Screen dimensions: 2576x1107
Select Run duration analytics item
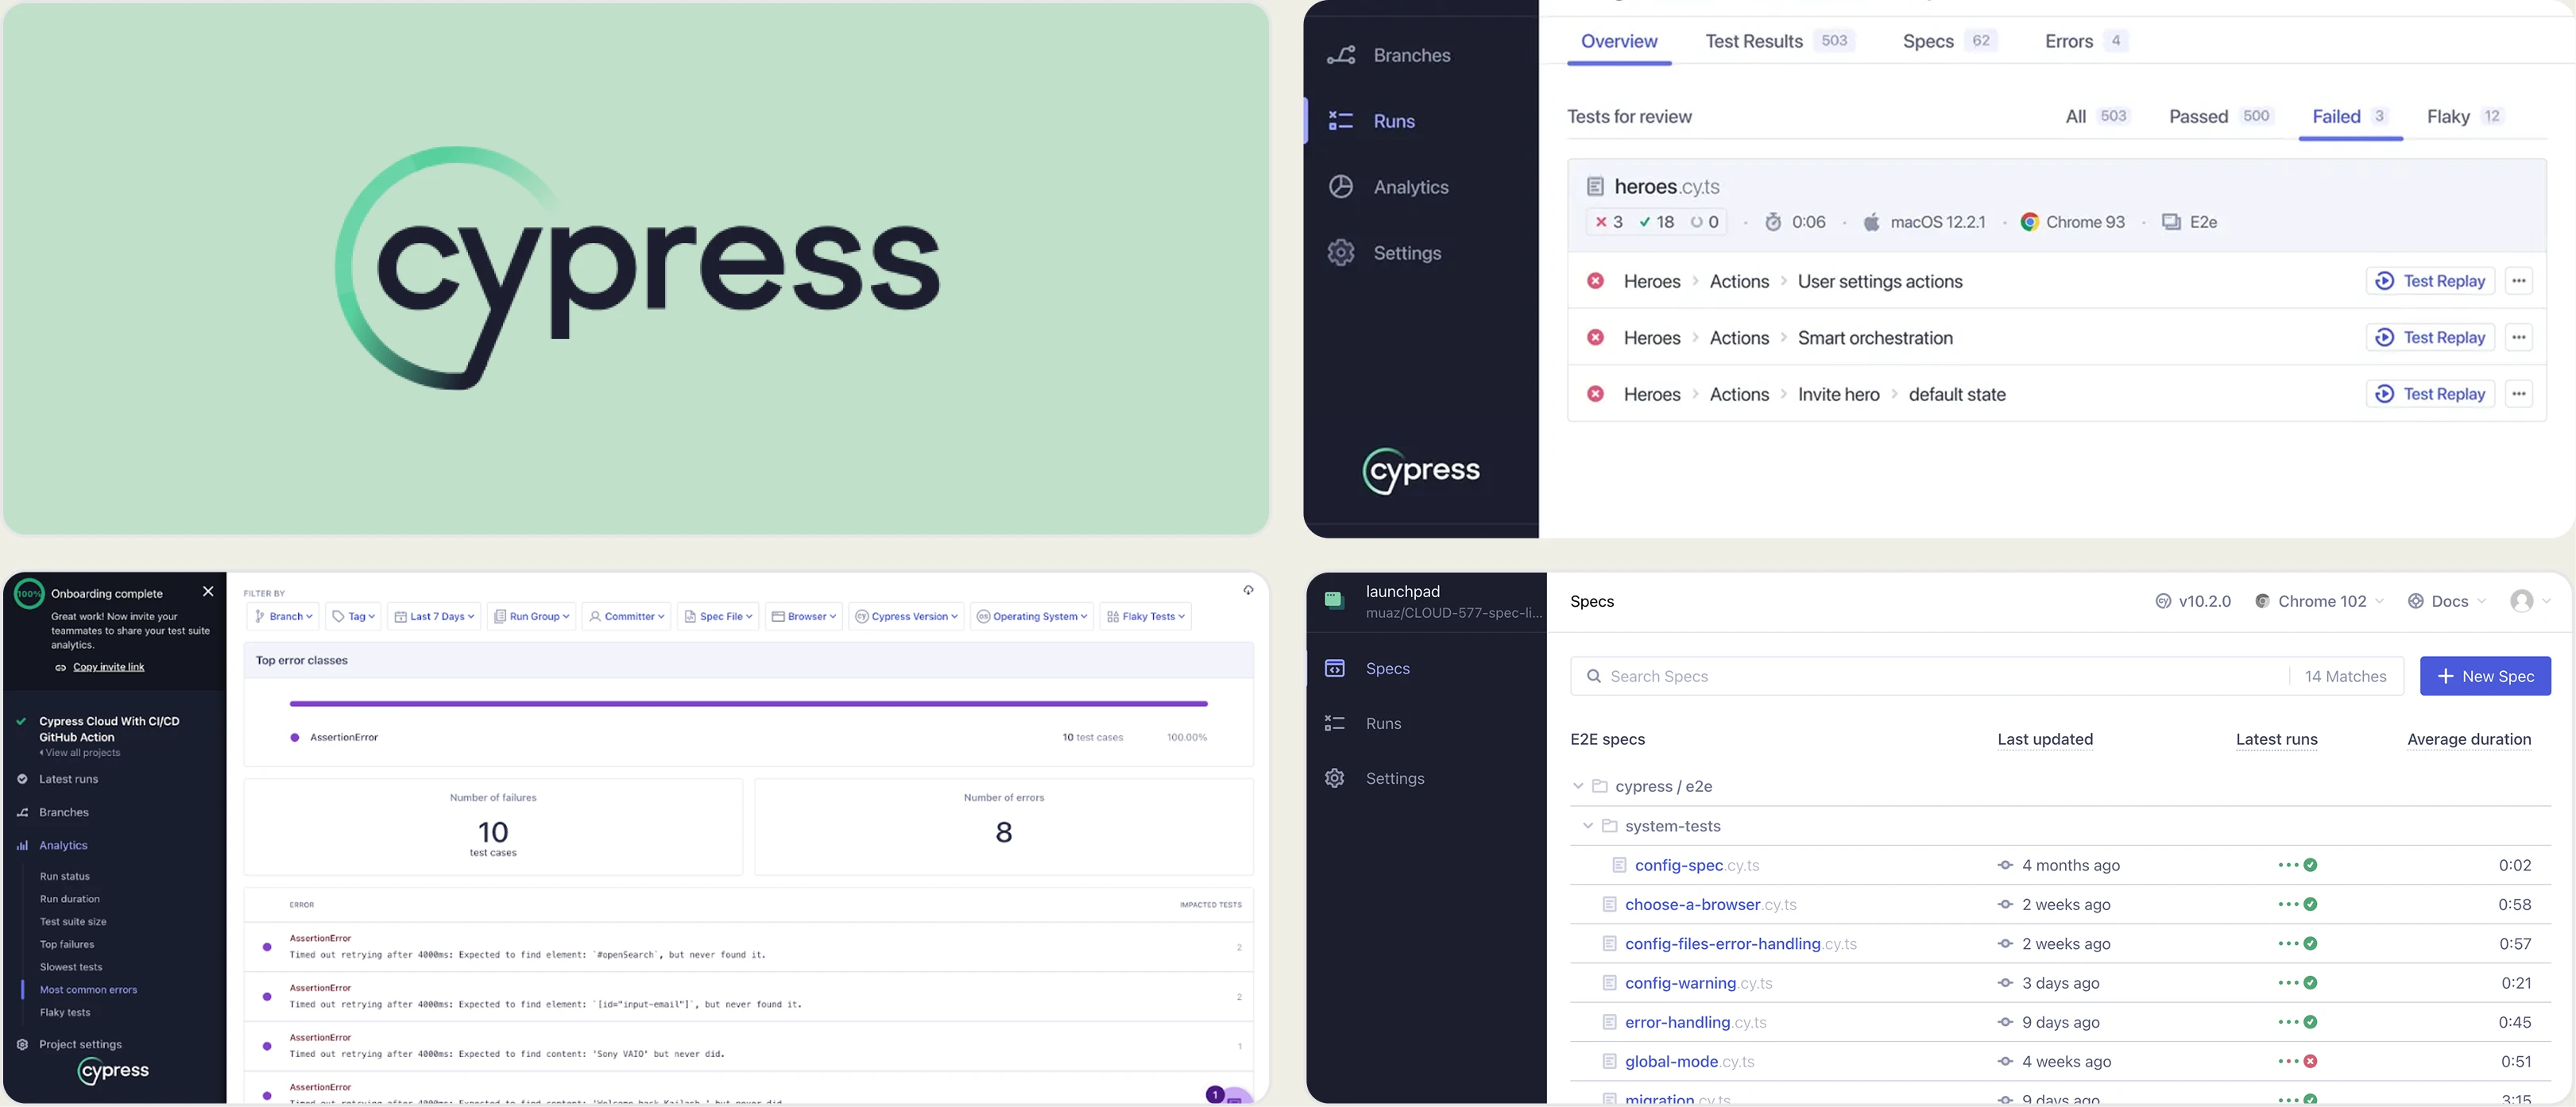(x=70, y=899)
